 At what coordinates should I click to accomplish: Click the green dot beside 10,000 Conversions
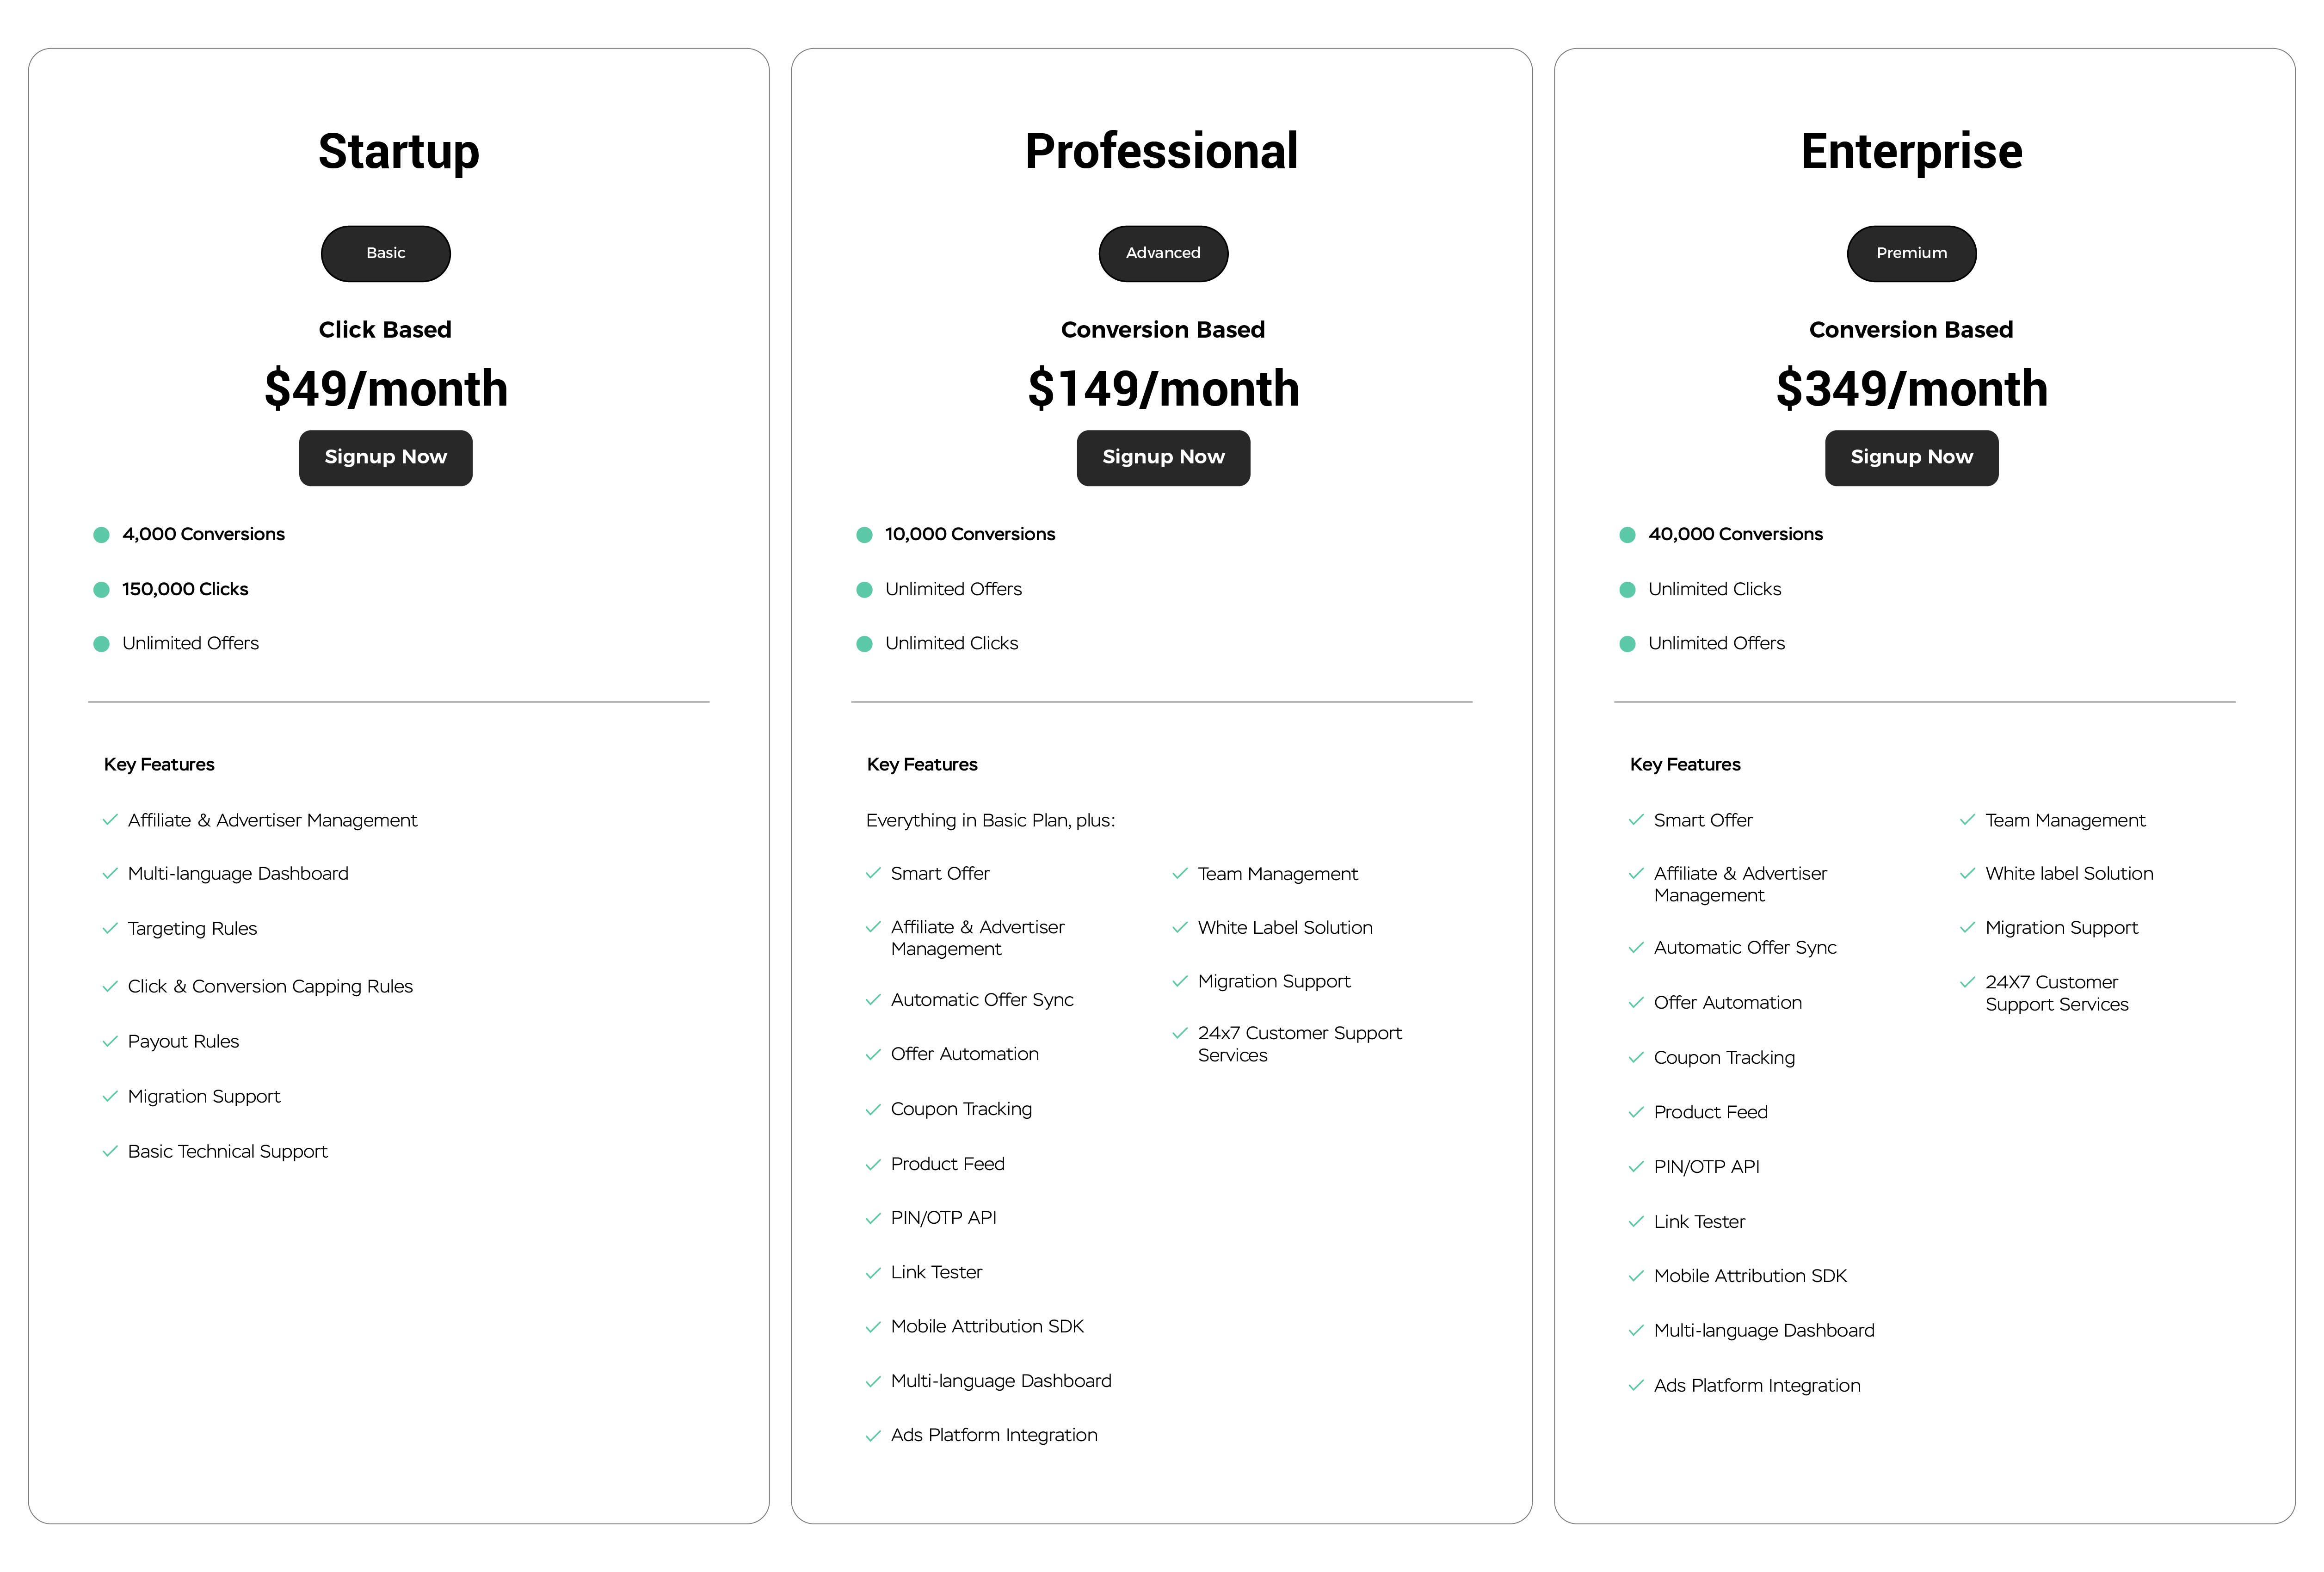[864, 535]
